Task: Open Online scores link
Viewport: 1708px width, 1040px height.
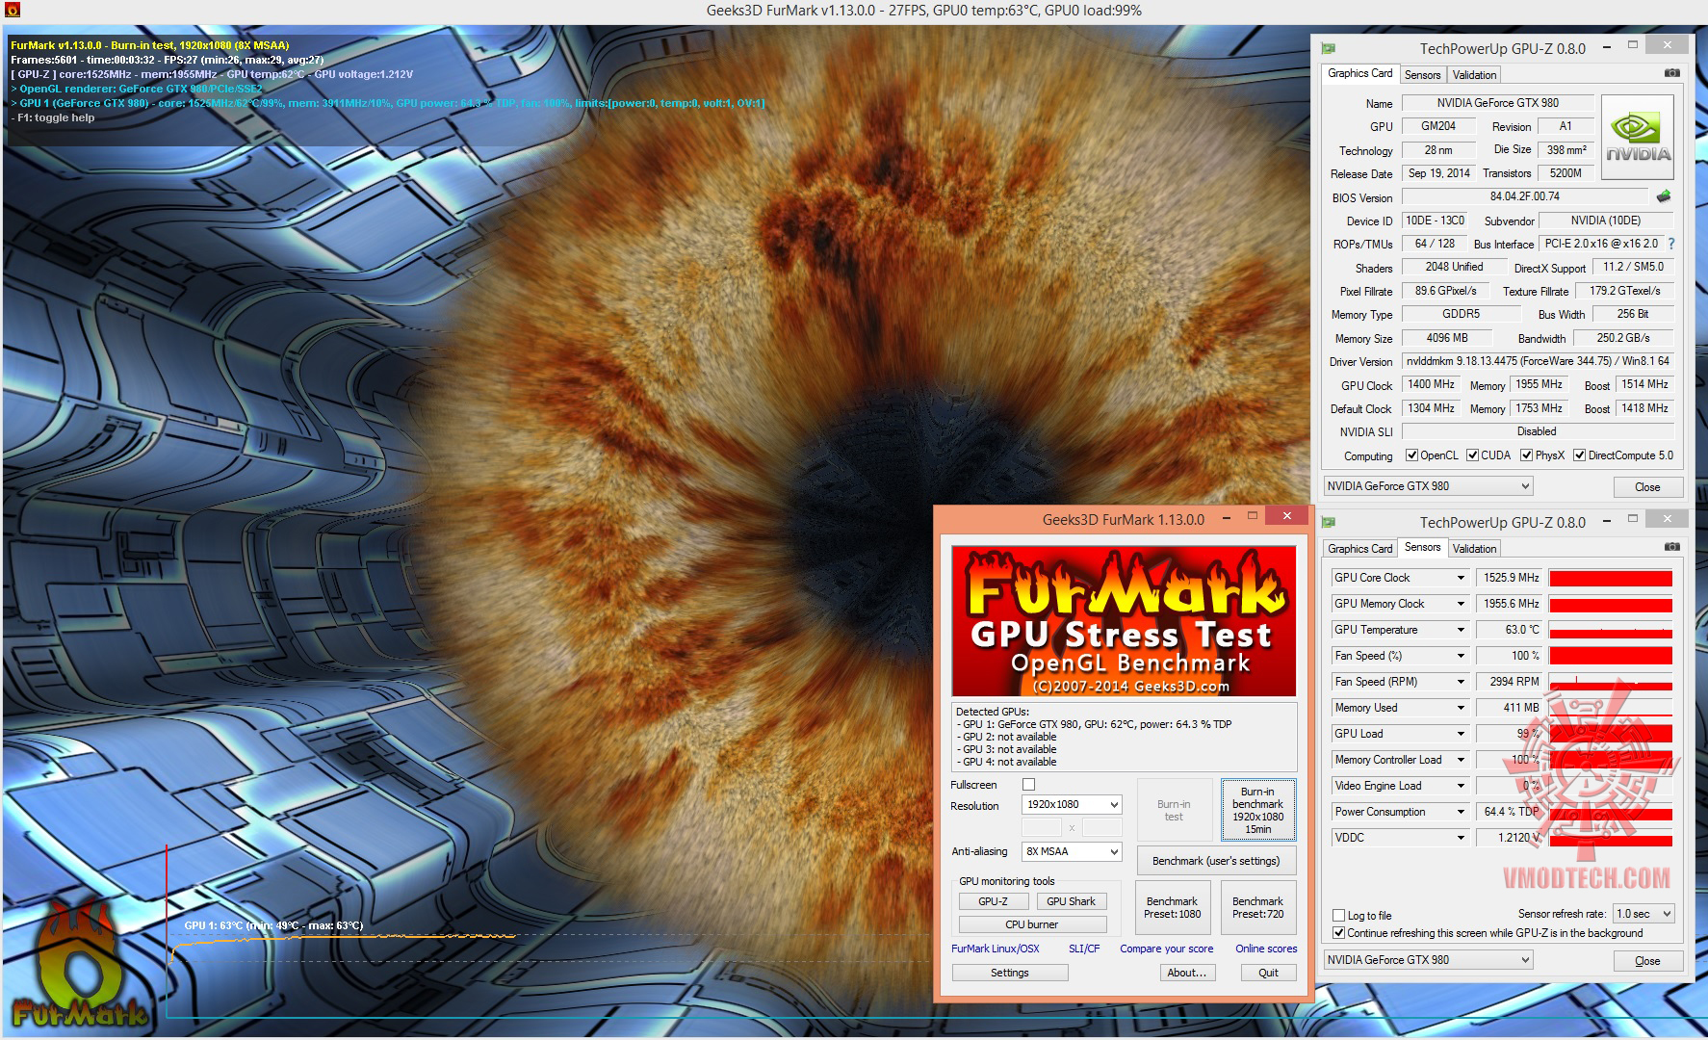Action: click(x=1266, y=949)
